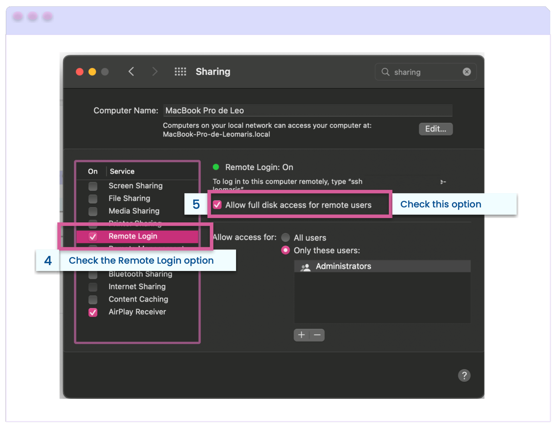Enable the Content Caching checkbox
559x428 pixels.
tap(93, 300)
